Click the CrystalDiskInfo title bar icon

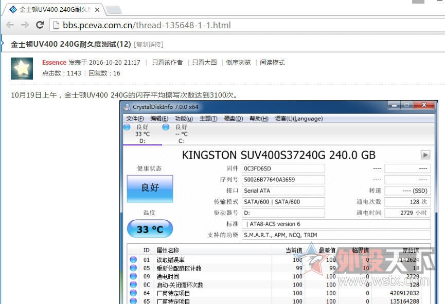pos(127,107)
